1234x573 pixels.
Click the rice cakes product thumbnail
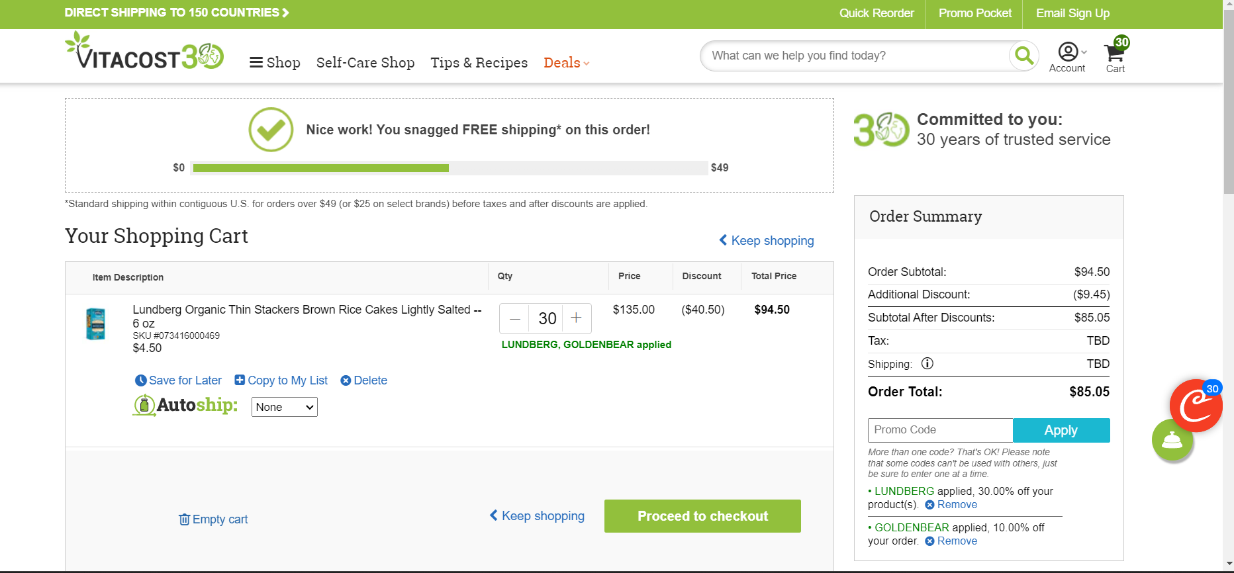(96, 324)
